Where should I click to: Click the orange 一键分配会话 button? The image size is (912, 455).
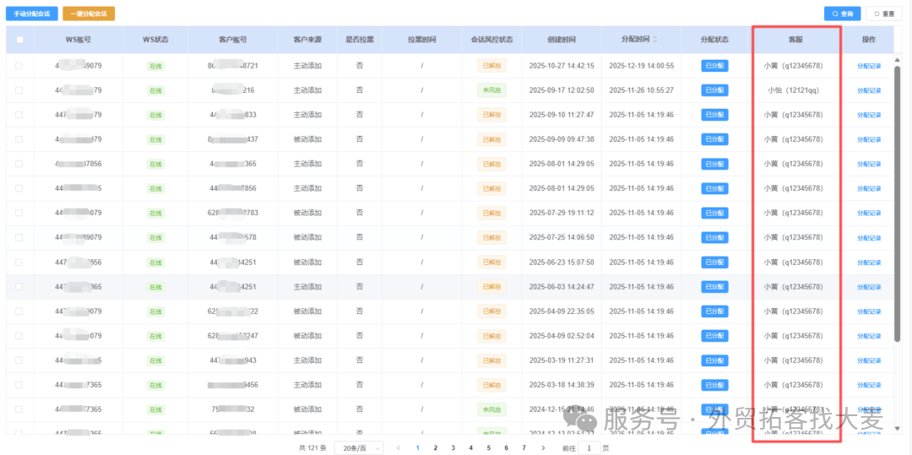pos(89,14)
